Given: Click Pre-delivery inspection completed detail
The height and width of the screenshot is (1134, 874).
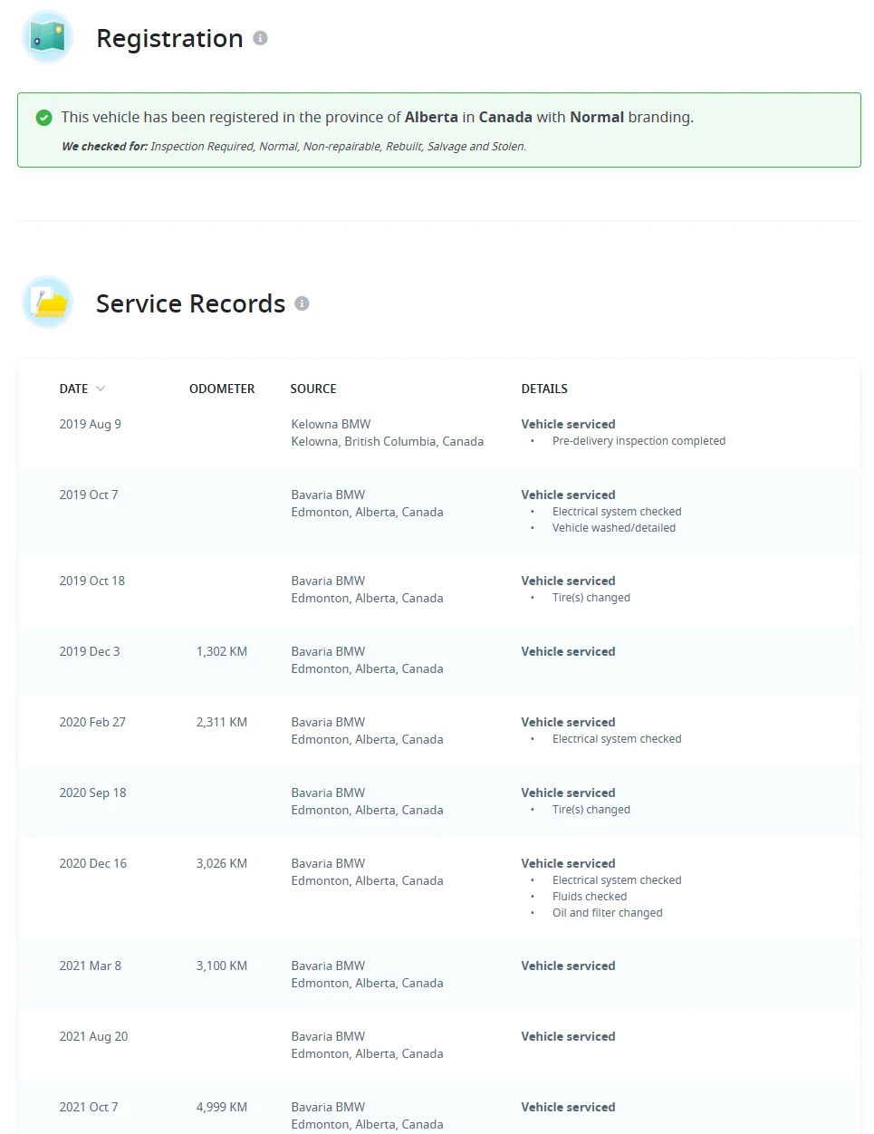Looking at the screenshot, I should click(639, 441).
